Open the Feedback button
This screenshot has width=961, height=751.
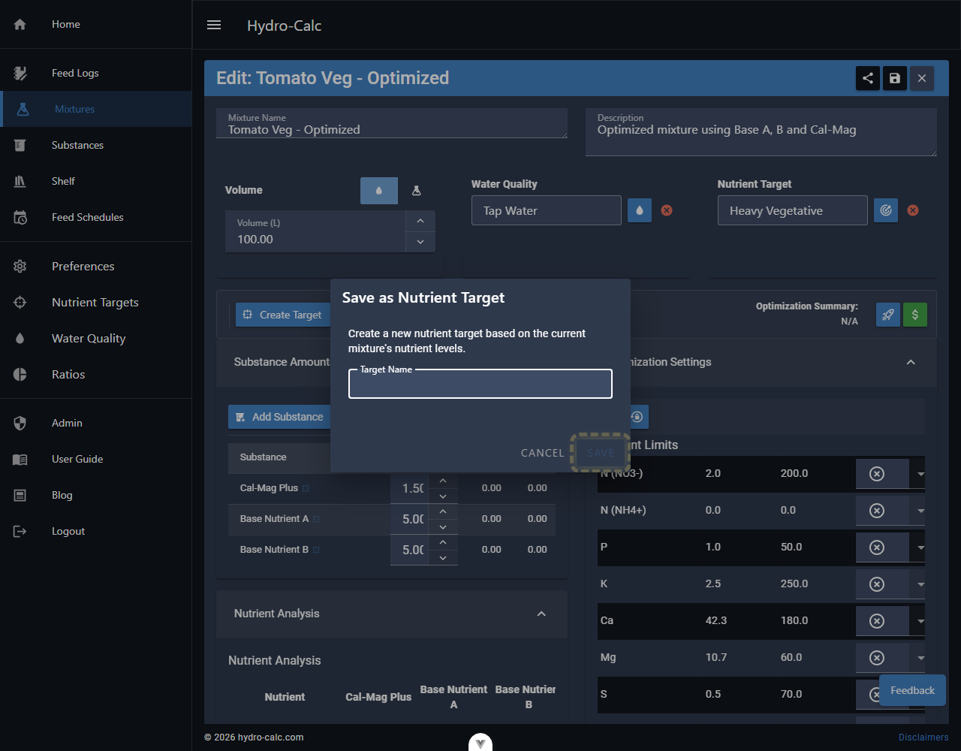(912, 690)
